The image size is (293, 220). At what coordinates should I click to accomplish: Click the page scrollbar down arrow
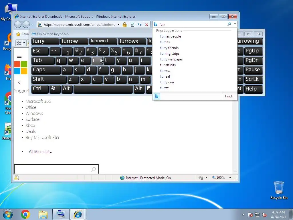[235, 171]
